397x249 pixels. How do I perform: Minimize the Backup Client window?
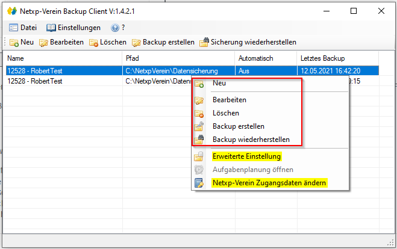(x=327, y=11)
